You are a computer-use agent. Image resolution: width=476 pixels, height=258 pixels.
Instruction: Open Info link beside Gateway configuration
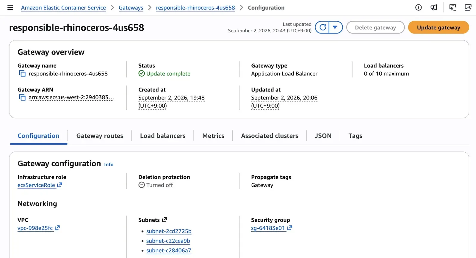tap(109, 164)
